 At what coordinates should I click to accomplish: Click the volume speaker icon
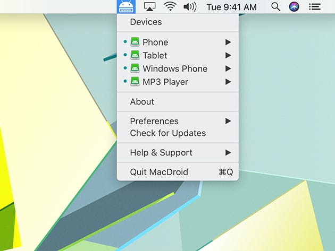[x=189, y=7]
